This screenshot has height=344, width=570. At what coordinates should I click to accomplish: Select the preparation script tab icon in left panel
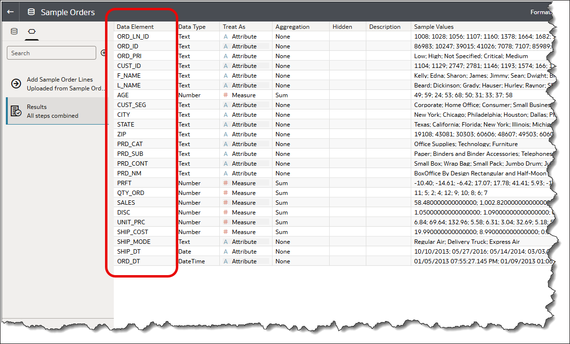[14, 30]
